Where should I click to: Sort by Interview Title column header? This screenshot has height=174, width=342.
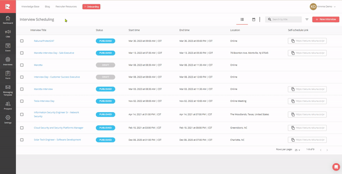38,30
